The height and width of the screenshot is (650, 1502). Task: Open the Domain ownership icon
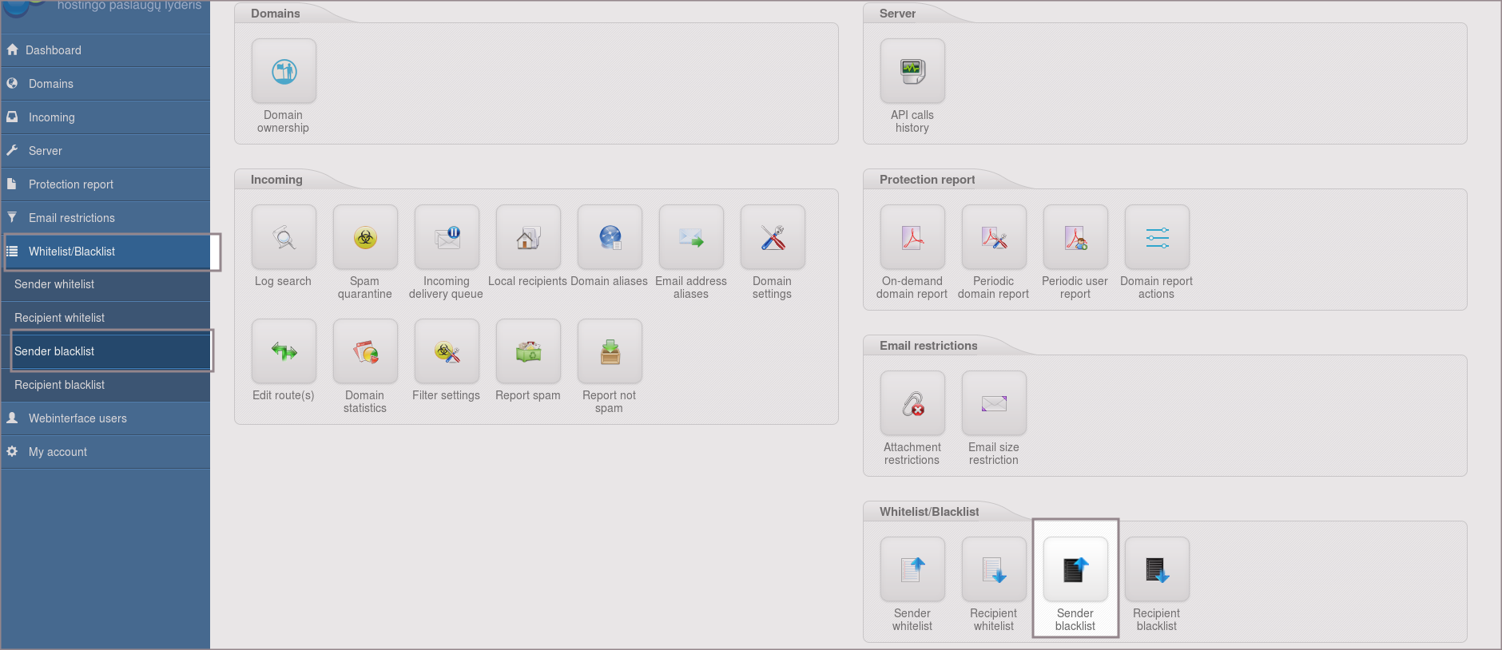click(x=284, y=72)
